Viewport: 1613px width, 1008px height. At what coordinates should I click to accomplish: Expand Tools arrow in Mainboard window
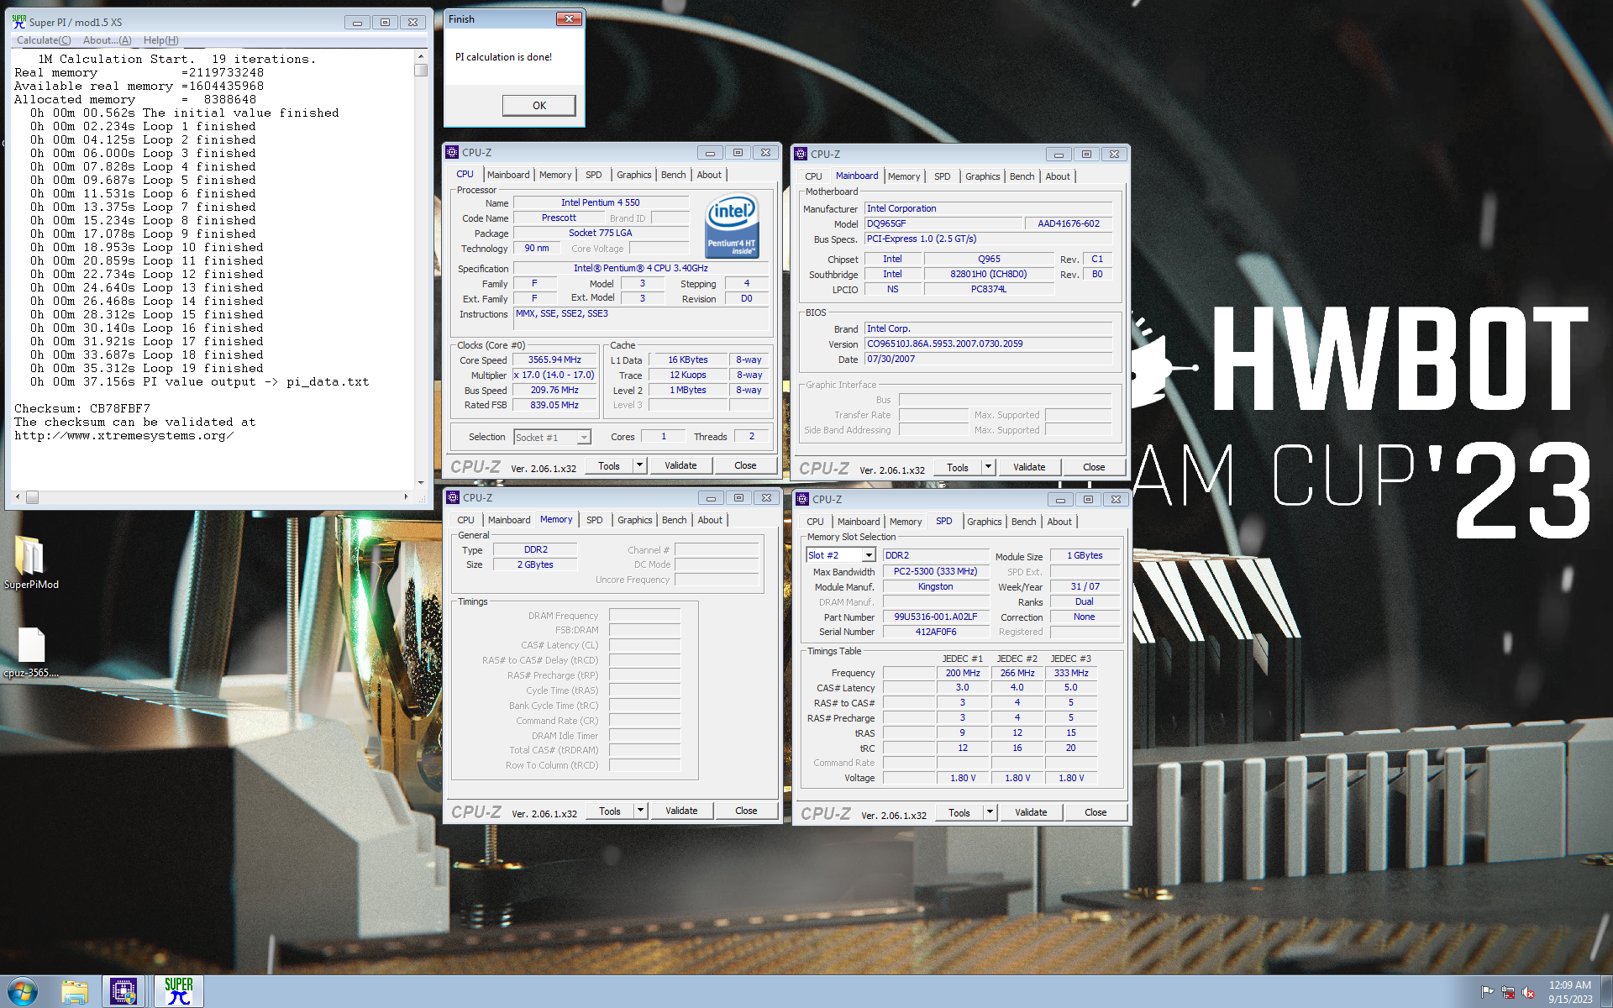pyautogui.click(x=988, y=467)
